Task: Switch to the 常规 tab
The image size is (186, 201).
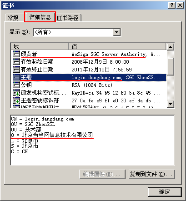Action: click(x=13, y=18)
